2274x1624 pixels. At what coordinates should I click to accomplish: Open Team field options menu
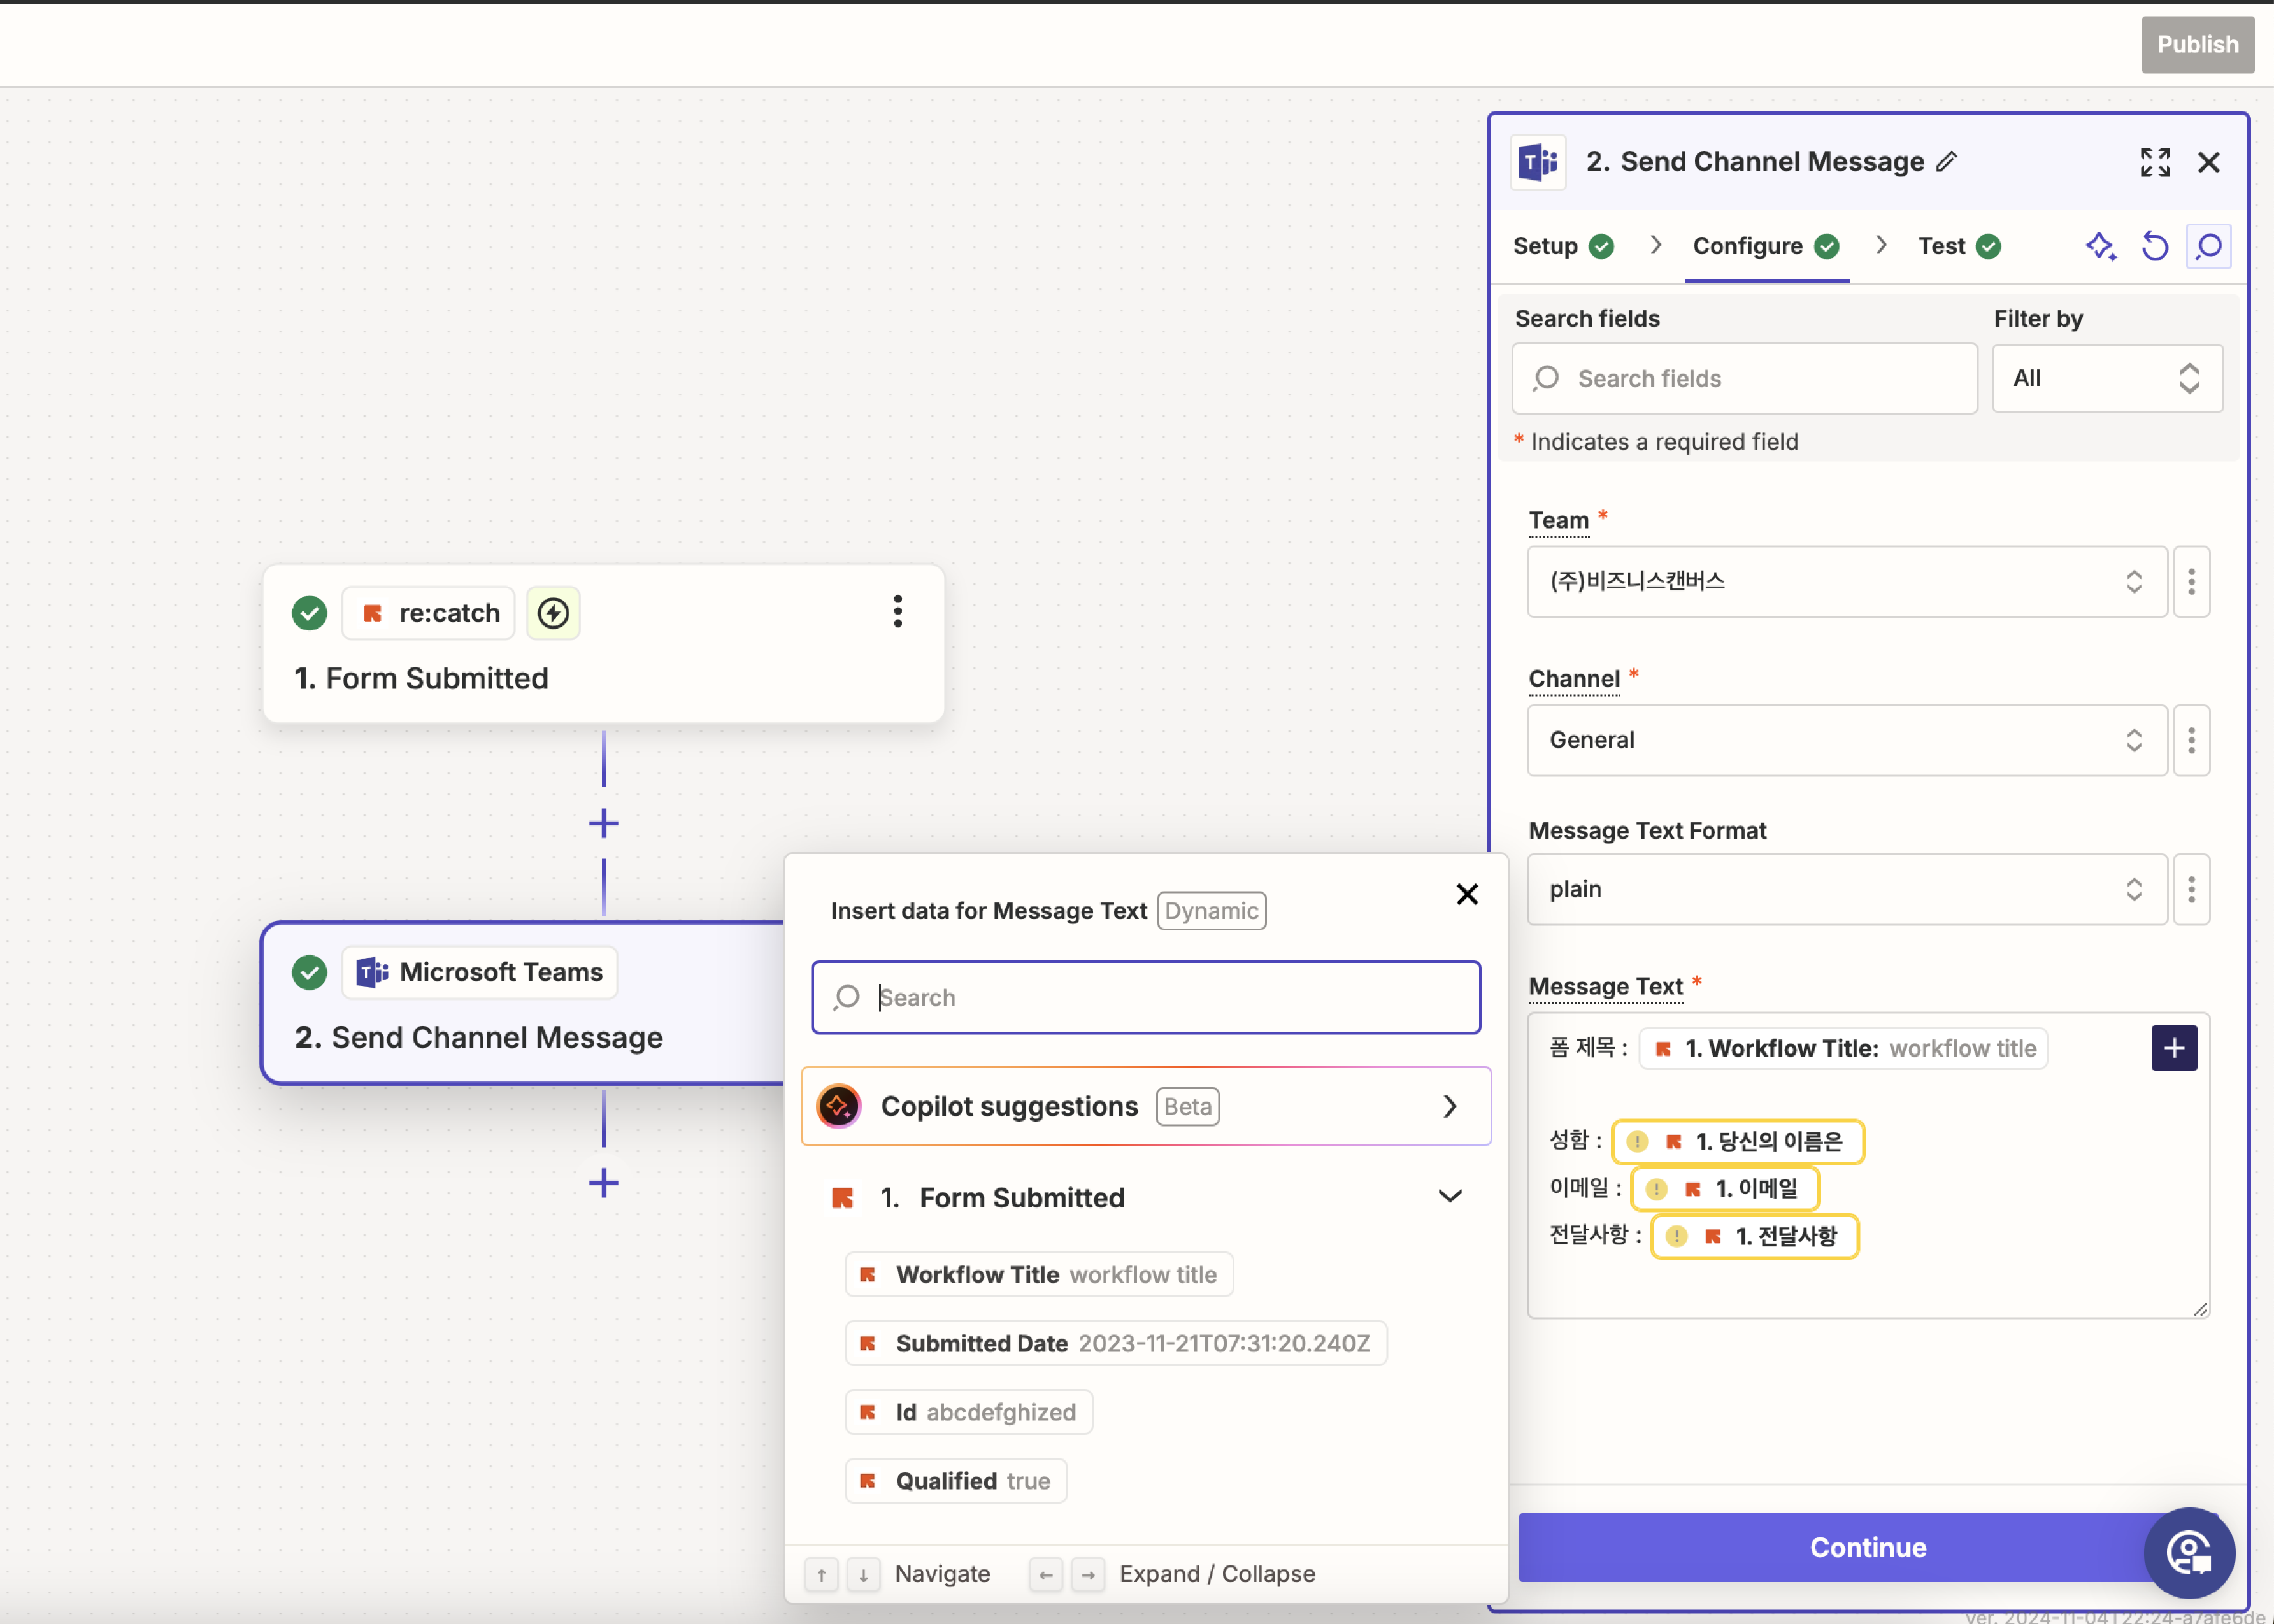point(2191,581)
